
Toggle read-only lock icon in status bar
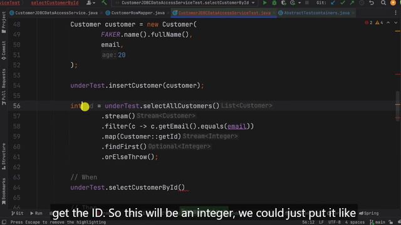click(391, 222)
